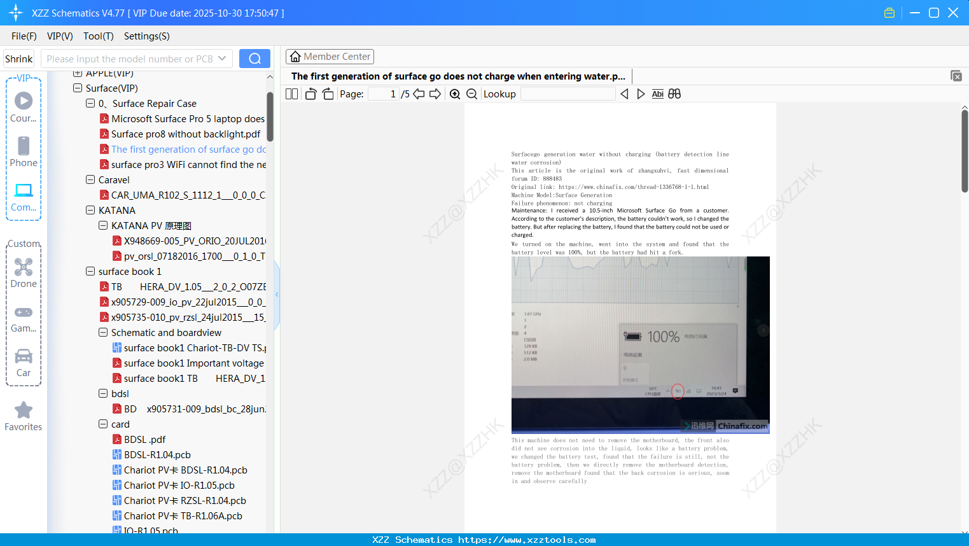
Task: Collapse the Caravel folder
Action: [x=90, y=179]
